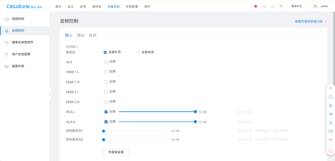Click the RCA L audio level meter
This screenshot has width=335, height=161.
(x=245, y=112)
